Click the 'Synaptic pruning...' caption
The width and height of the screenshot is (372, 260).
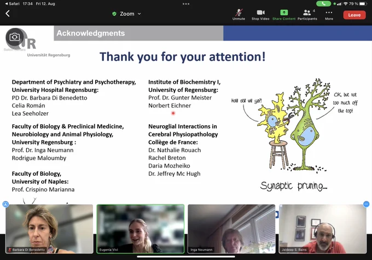click(x=294, y=186)
